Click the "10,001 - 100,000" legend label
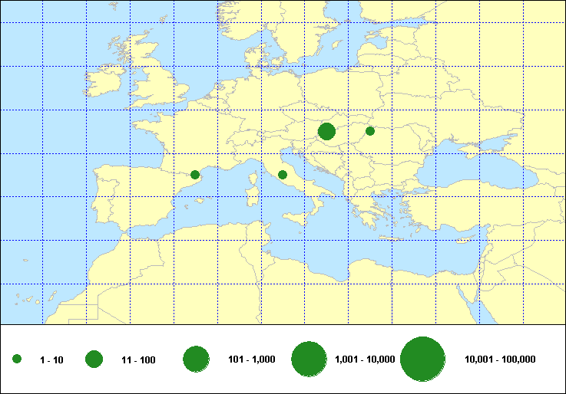The height and width of the screenshot is (394, 566). 500,360
